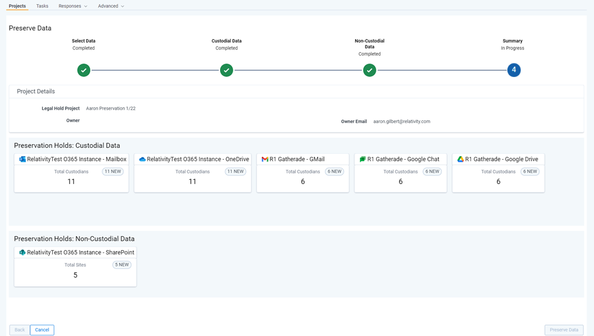This screenshot has width=594, height=336.
Task: Click the Owner Email field label
Action: pos(354,122)
